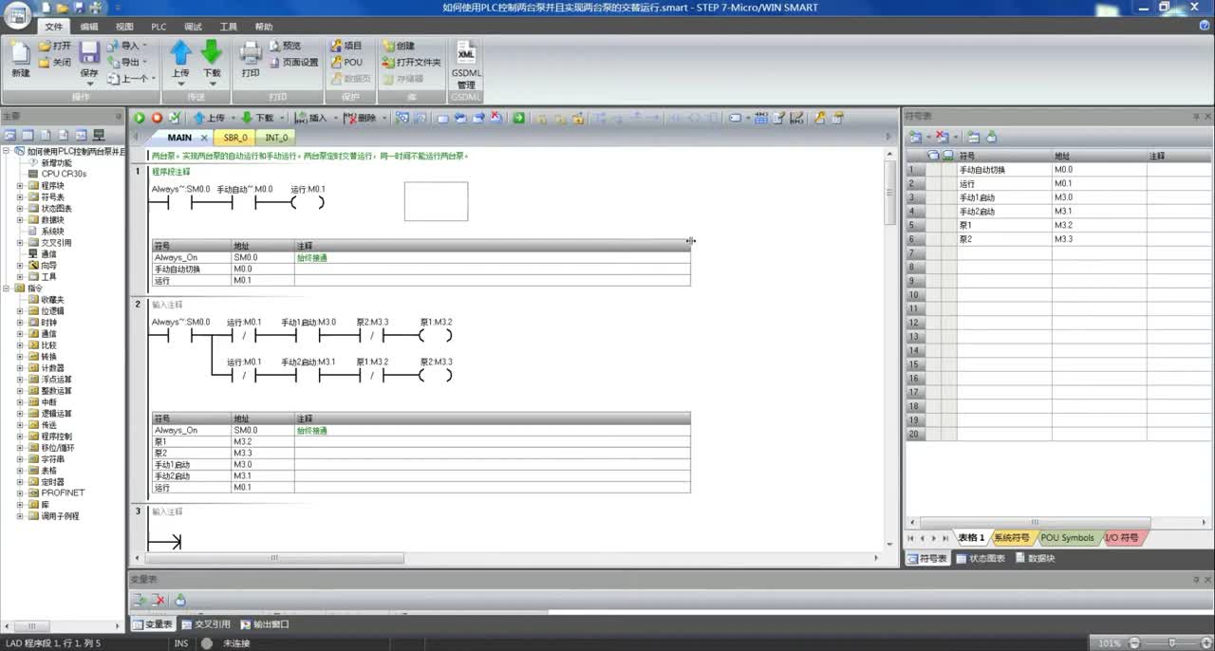
Task: Click address M3.2 of 泵1 in symbol table
Action: click(1099, 226)
